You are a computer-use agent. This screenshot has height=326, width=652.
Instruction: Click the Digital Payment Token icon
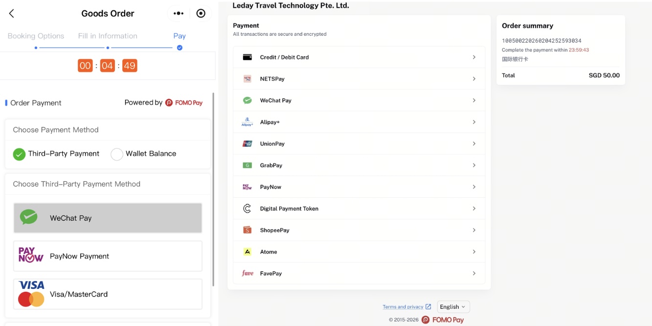click(247, 209)
